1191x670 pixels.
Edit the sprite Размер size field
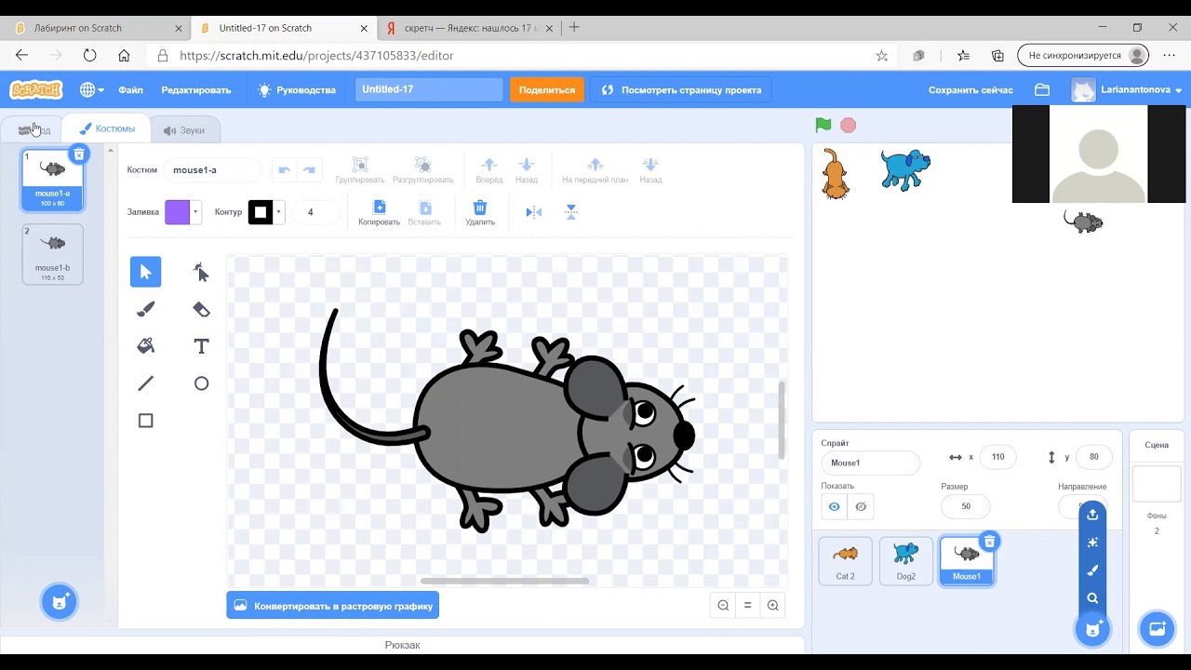(966, 506)
